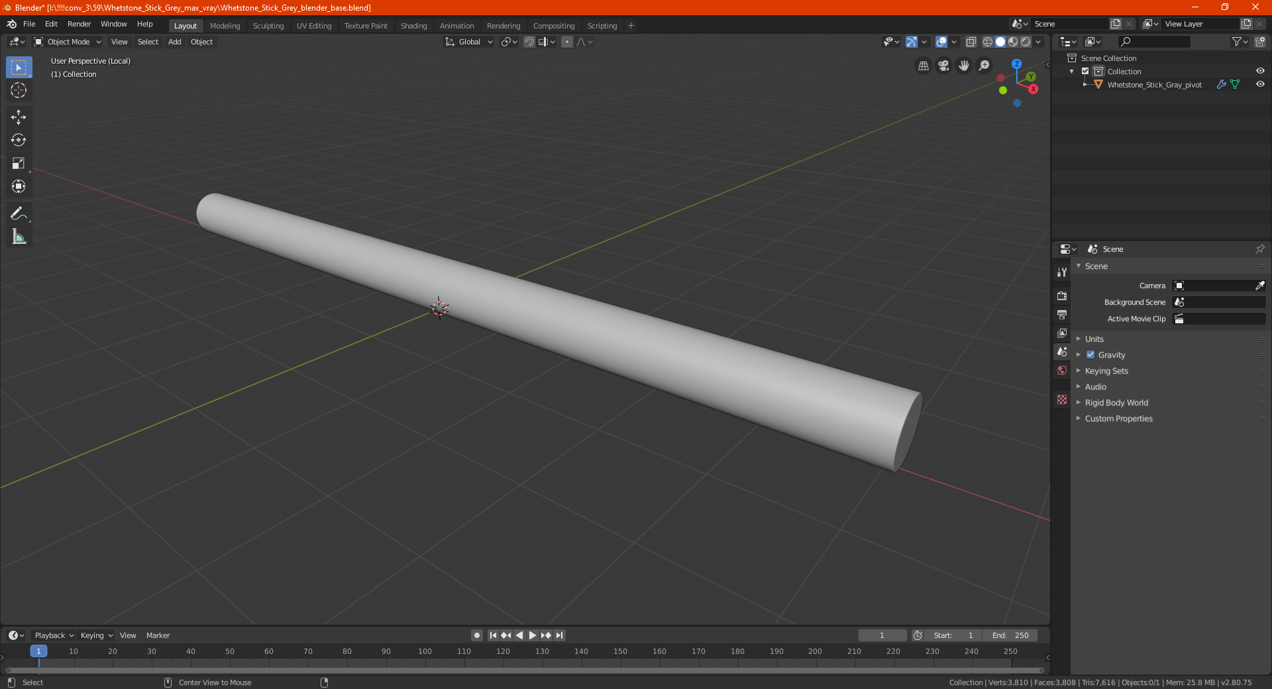
Task: Expand Whetstone_Stick_Gray_pivot tree item
Action: 1085,85
